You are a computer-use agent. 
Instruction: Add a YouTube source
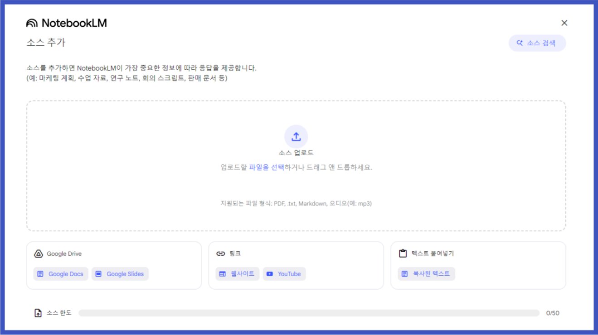(284, 274)
